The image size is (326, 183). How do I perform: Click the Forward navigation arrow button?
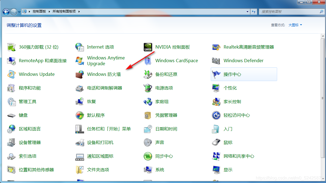(x=14, y=12)
